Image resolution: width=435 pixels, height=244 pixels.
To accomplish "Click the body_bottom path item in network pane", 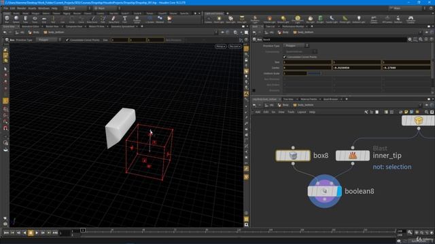I will point(303,105).
